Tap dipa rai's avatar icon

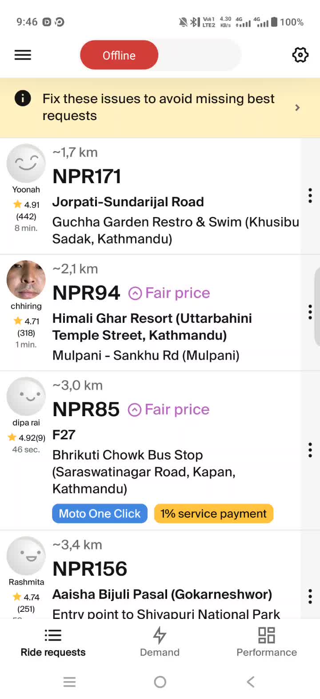[26, 396]
